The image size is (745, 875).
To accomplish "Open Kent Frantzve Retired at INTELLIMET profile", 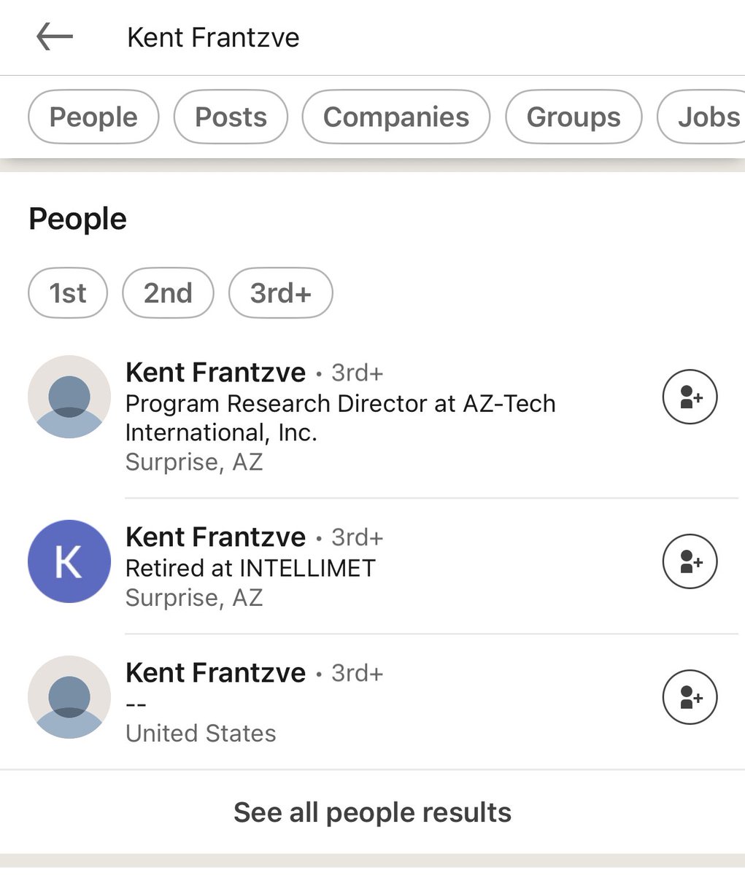I will pyautogui.click(x=215, y=537).
